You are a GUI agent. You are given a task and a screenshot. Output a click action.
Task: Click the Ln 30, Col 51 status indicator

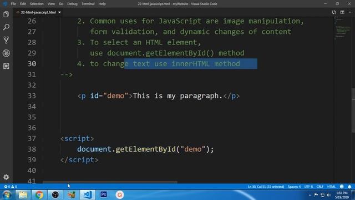tap(266, 187)
